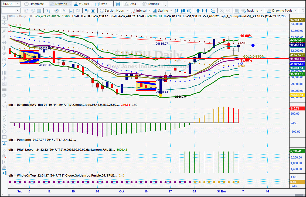The width and height of the screenshot is (306, 197).
Task: Click the sjh_I_DynamicMAV_Hst study title
Action: [64, 105]
